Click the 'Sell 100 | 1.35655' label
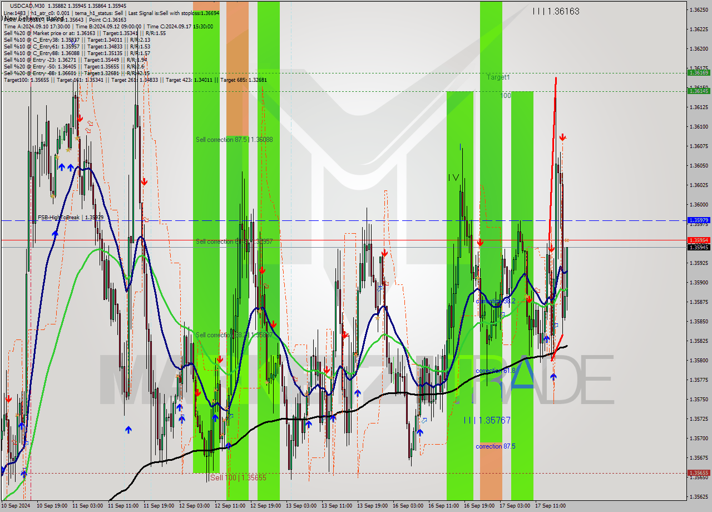 tap(239, 477)
